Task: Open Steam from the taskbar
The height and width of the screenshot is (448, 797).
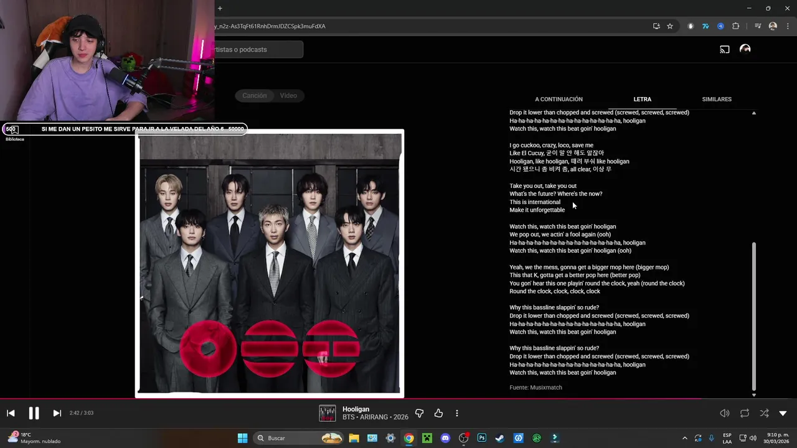Action: 499,438
